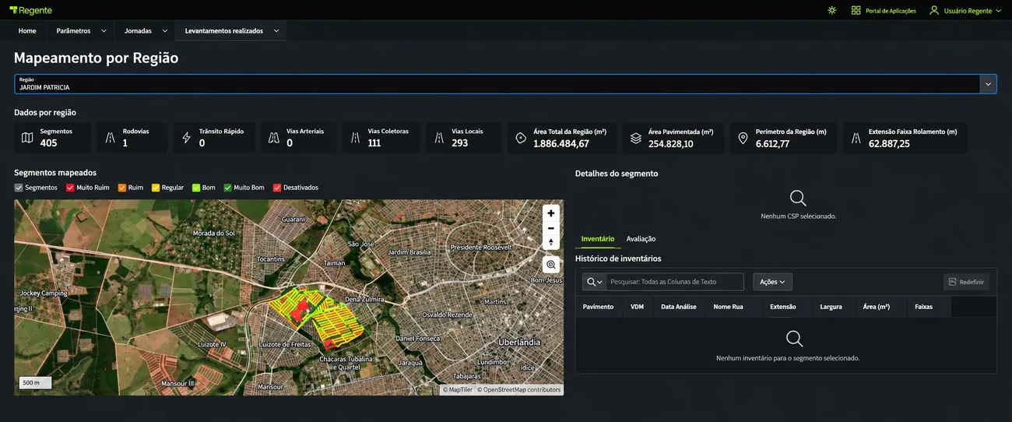The width and height of the screenshot is (1012, 422).
Task: Click the Vias Locais road icon
Action: tap(439, 138)
